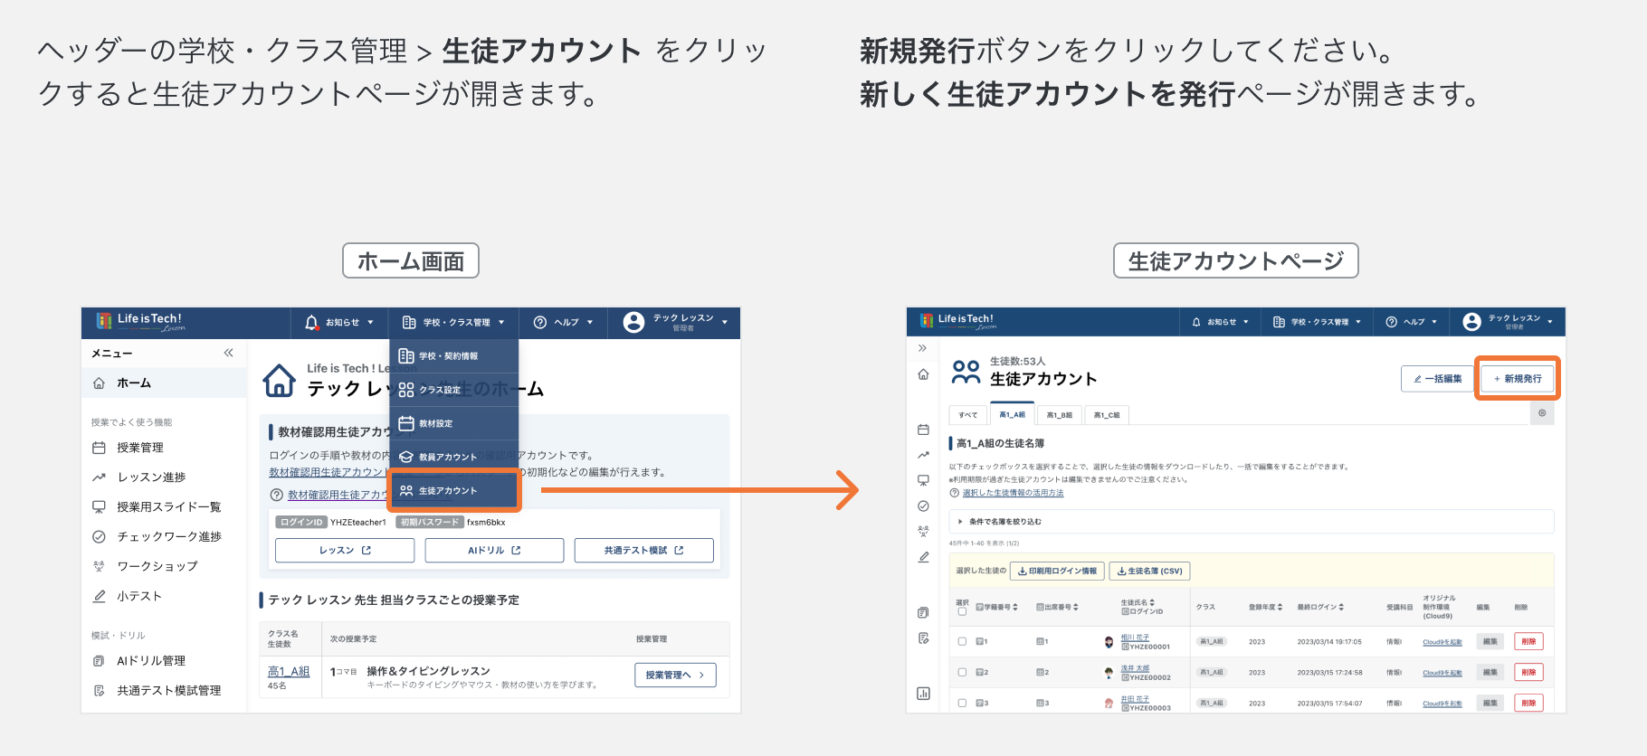Click the Life is Tech! logo on student account page
Image resolution: width=1647 pixels, height=756 pixels.
point(957,320)
